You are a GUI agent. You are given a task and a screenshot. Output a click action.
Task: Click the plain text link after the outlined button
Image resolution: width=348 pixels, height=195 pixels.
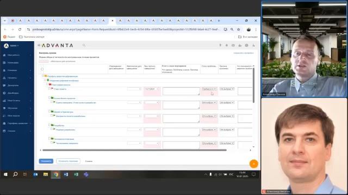pos(89,161)
